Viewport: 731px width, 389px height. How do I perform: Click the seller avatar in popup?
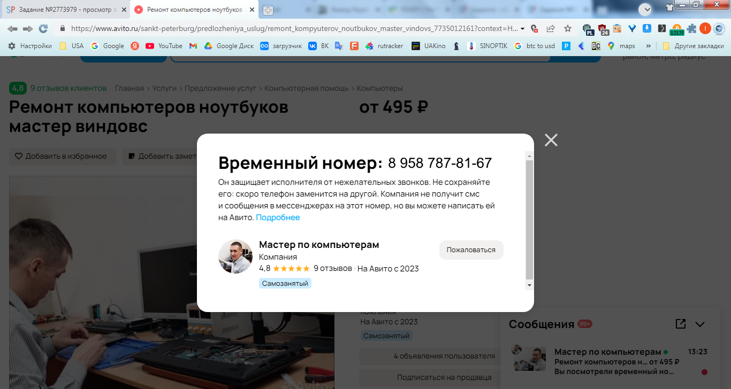click(235, 256)
